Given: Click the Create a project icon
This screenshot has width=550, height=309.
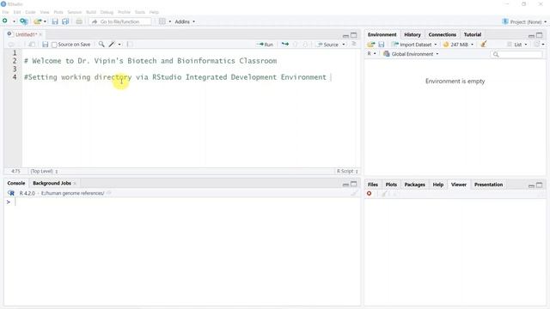Looking at the screenshot, I should (x=24, y=21).
